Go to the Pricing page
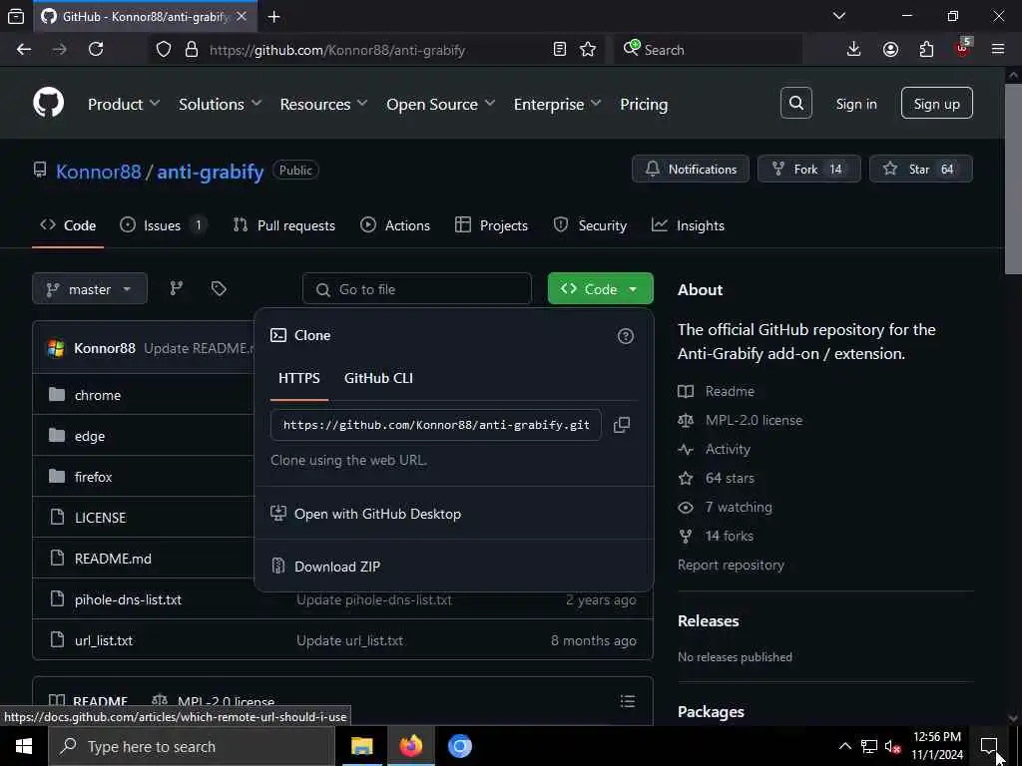Image resolution: width=1022 pixels, height=766 pixels. coord(644,104)
